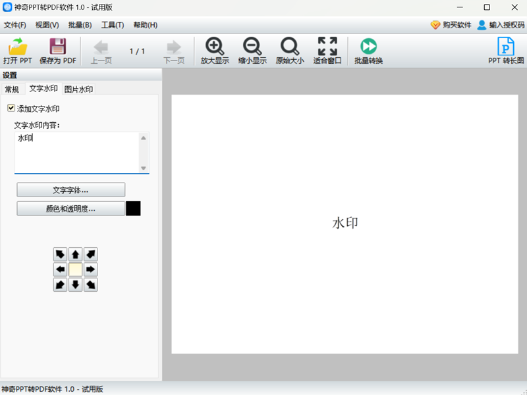Image resolution: width=527 pixels, height=395 pixels.
Task: Select the 文字水印 tab
Action: (x=43, y=89)
